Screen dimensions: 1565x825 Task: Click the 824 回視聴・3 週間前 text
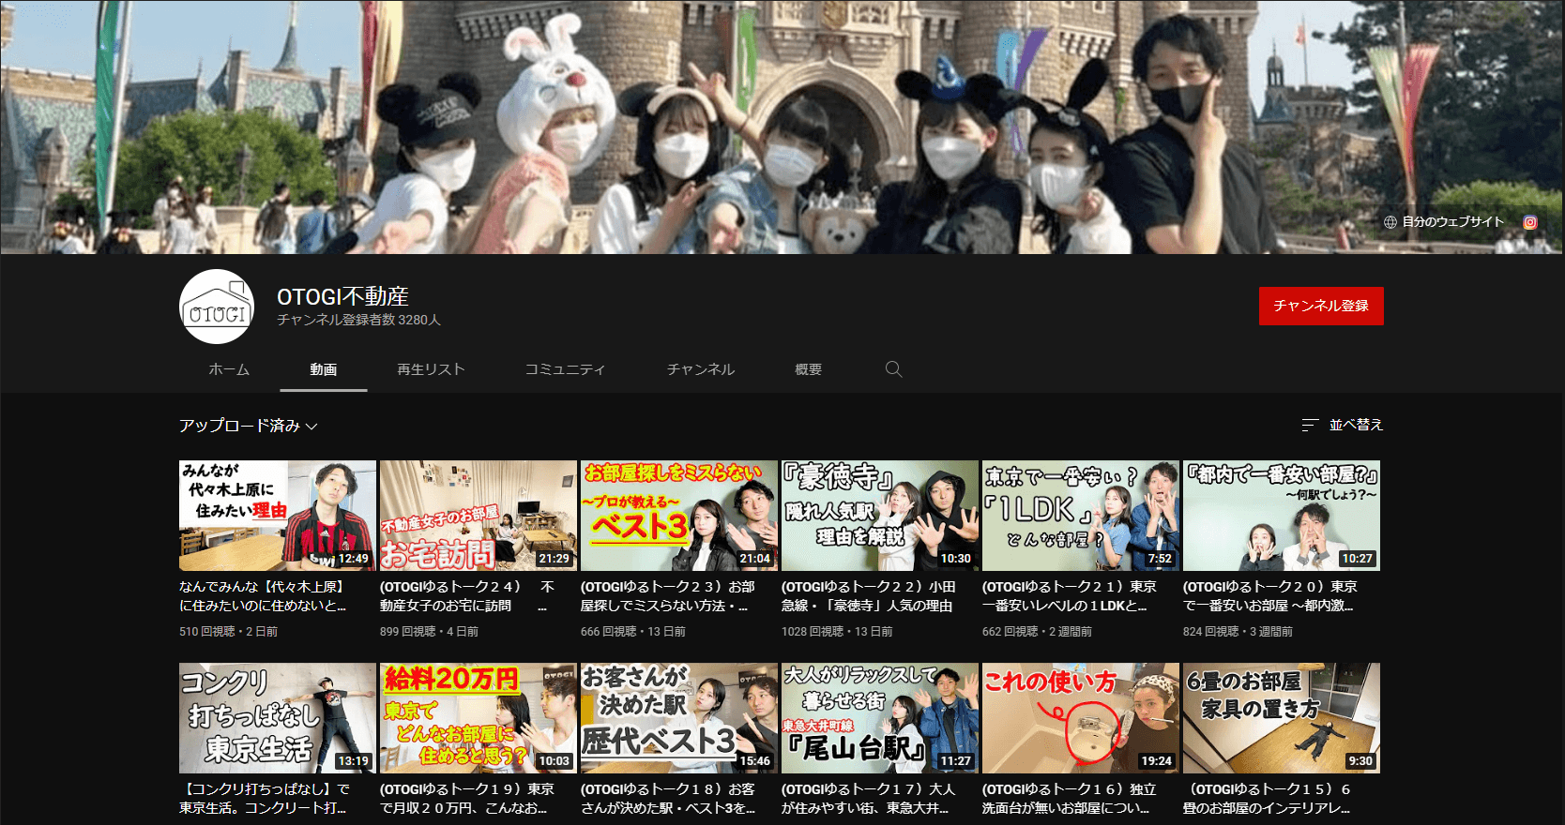point(1238,632)
